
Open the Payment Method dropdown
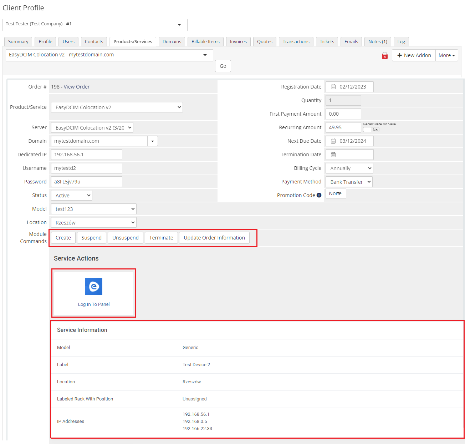click(349, 182)
